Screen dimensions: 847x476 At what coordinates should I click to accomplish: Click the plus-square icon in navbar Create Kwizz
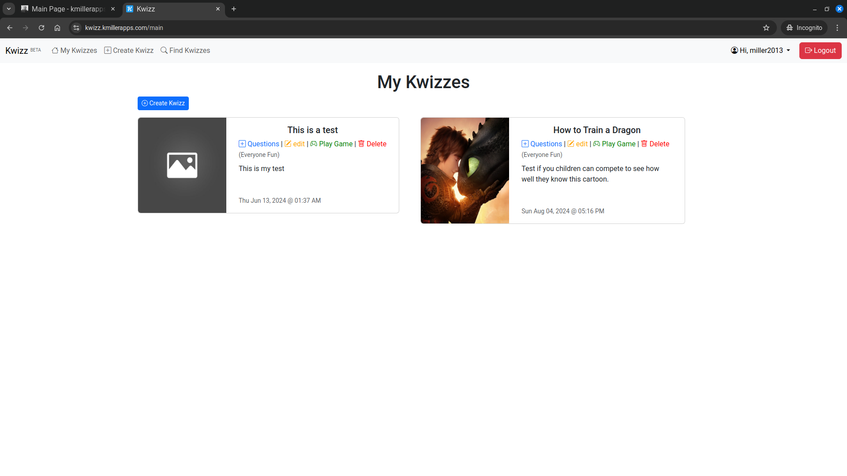[x=108, y=51]
